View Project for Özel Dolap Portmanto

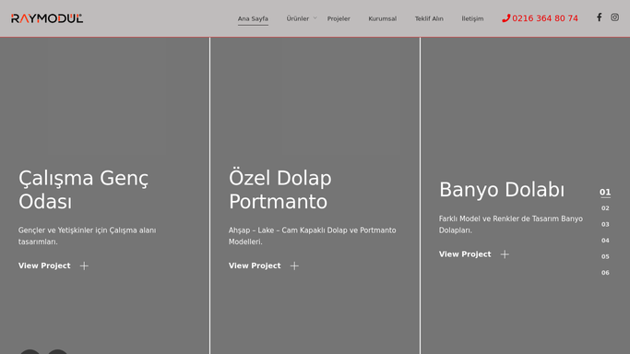click(x=255, y=265)
